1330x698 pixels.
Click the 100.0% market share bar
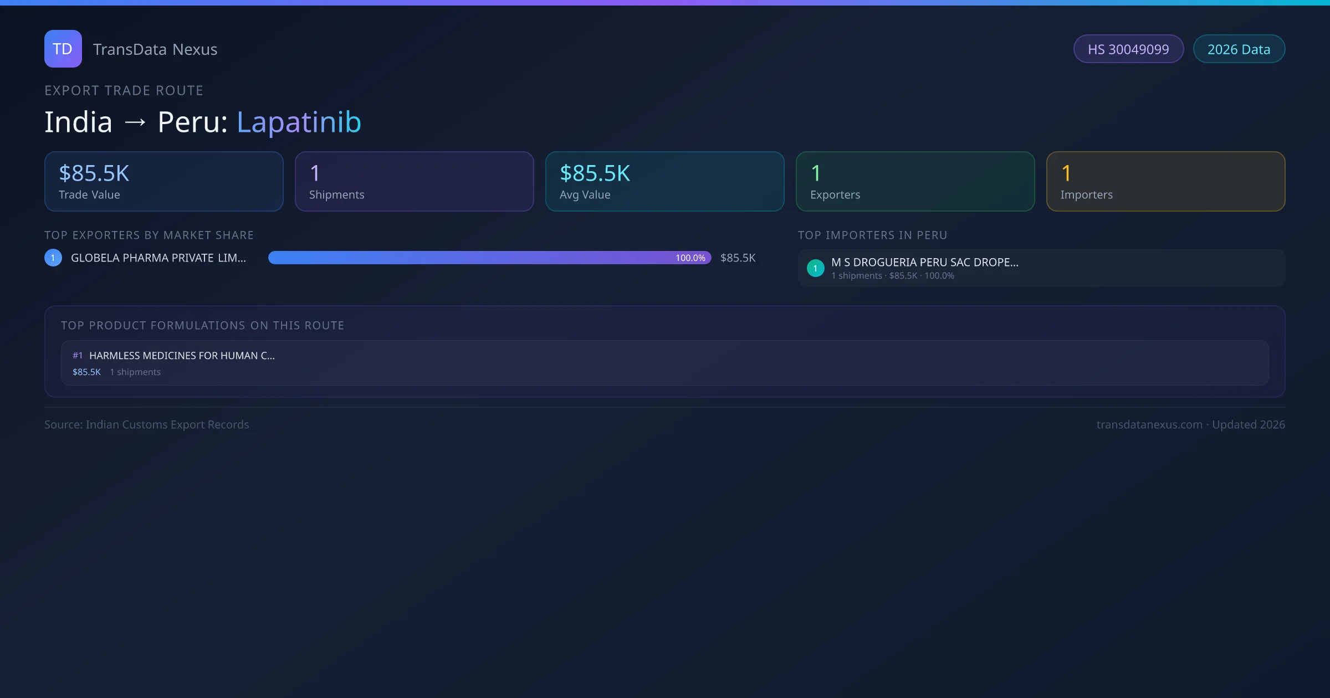pyautogui.click(x=489, y=258)
